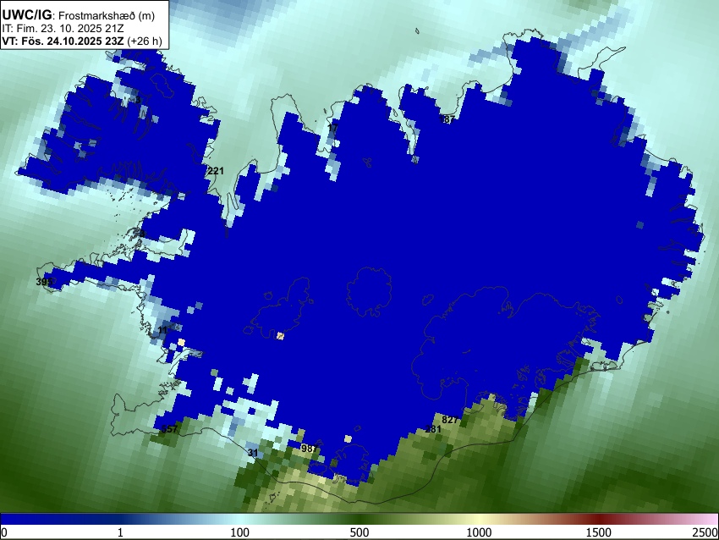Click the initial time line "IT: Fim. 23. 10. 2025 21Z"
Screen dimensions: 719x540
(63, 29)
